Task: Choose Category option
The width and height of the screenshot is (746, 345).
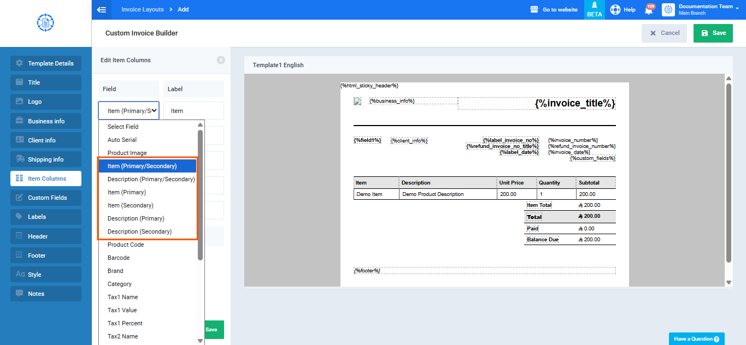Action: pos(148,284)
